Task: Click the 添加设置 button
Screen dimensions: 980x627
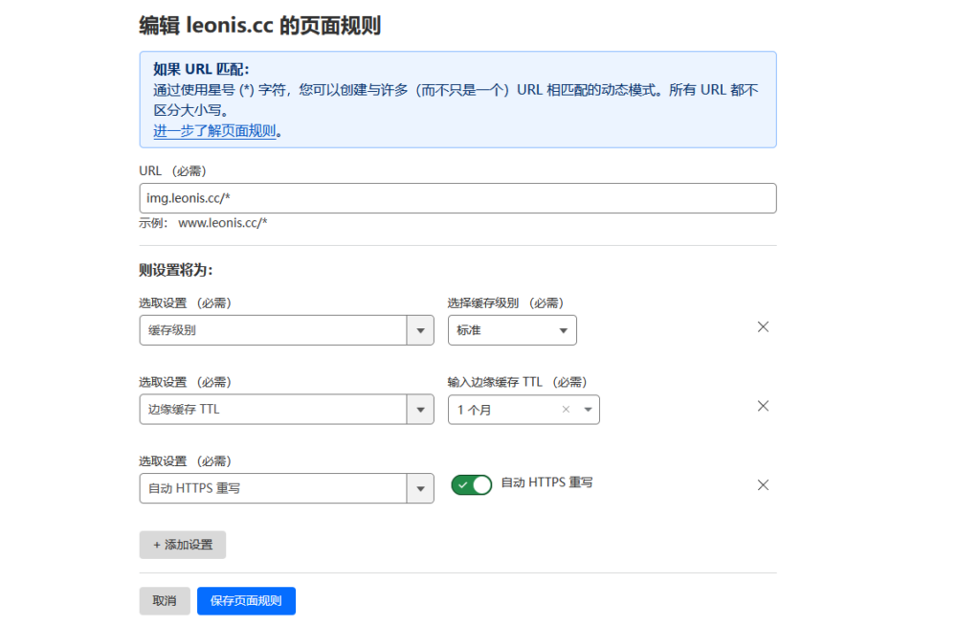Action: (182, 545)
